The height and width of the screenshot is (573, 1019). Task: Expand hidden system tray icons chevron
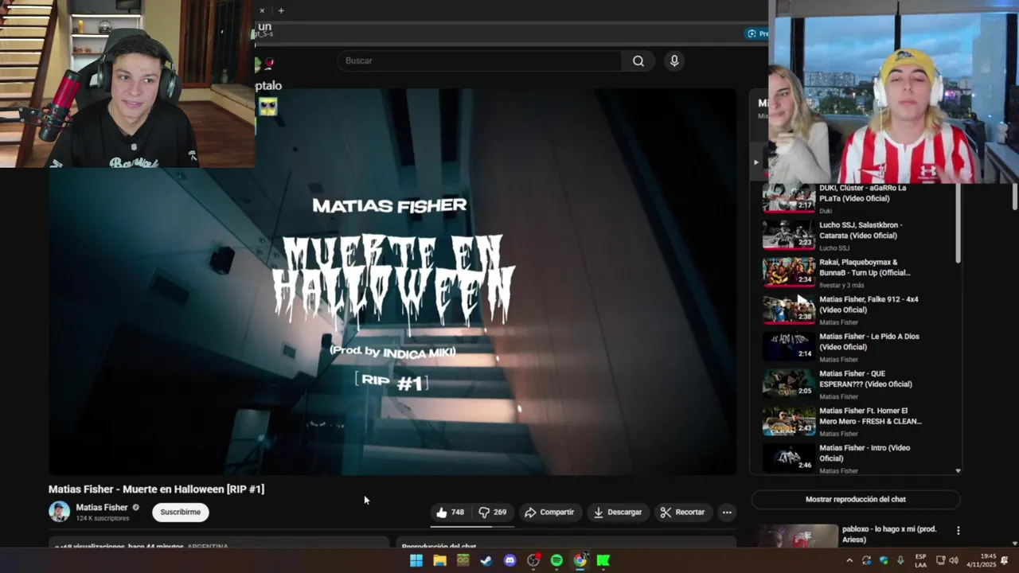(x=849, y=560)
